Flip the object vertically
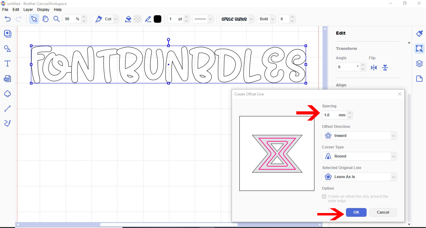The height and width of the screenshot is (228, 426). tap(385, 68)
